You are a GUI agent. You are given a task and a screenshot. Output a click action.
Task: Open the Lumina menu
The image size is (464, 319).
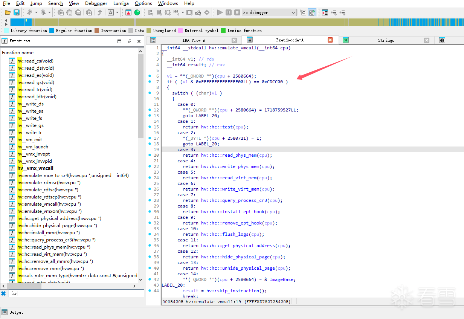click(121, 3)
